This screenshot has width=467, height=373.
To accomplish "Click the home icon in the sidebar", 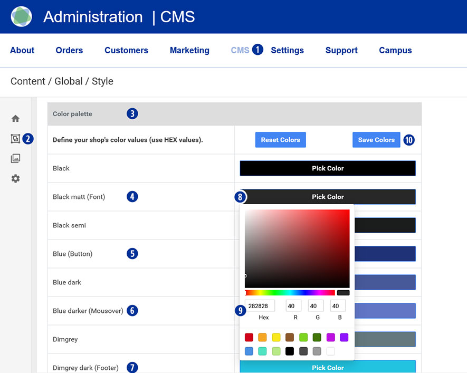I will coord(15,119).
